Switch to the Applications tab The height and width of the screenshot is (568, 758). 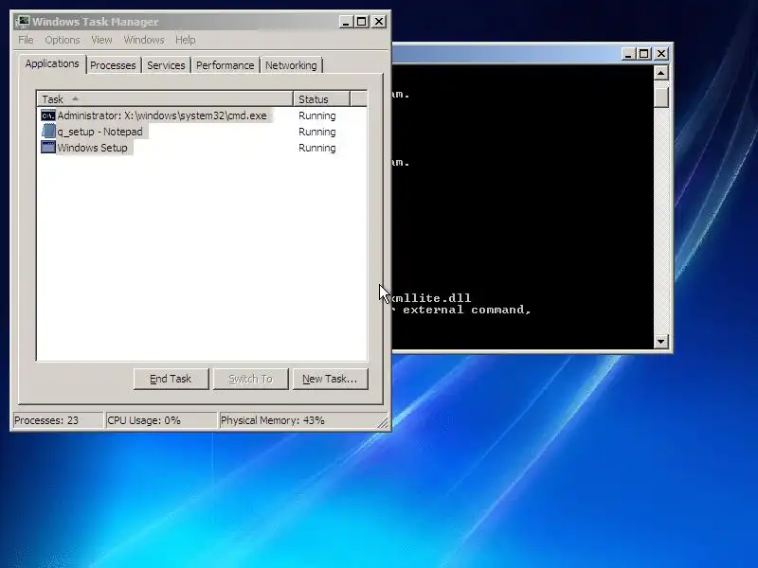pos(52,63)
